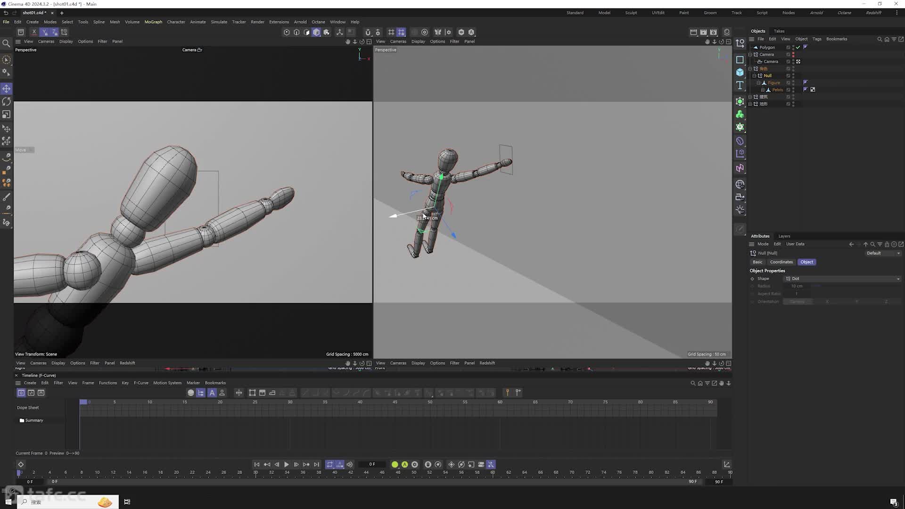Expand the 建筑 group

pyautogui.click(x=750, y=97)
